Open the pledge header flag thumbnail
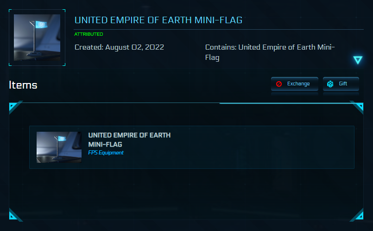 point(37,38)
